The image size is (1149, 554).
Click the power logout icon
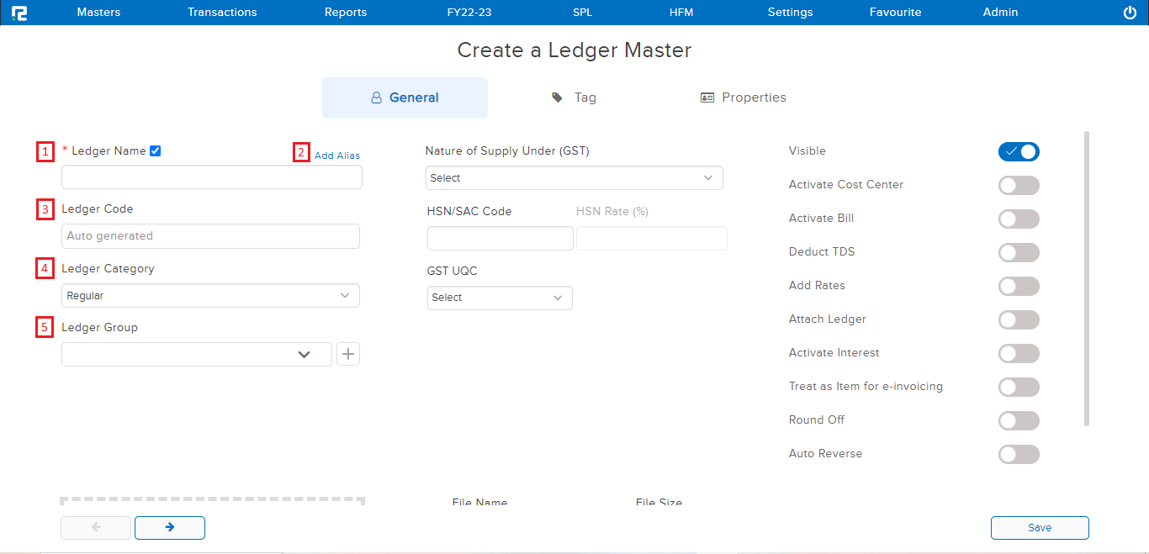click(x=1130, y=13)
